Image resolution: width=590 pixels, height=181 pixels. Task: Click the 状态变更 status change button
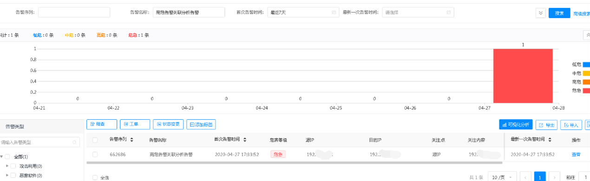[168, 124]
